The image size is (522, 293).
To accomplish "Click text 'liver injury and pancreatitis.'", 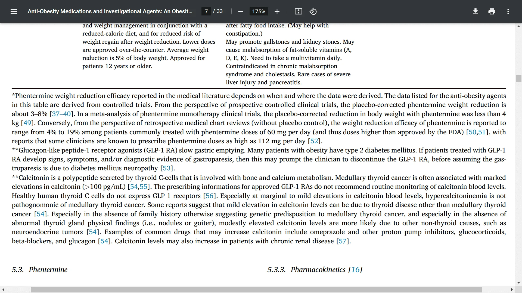I will 264,82.
